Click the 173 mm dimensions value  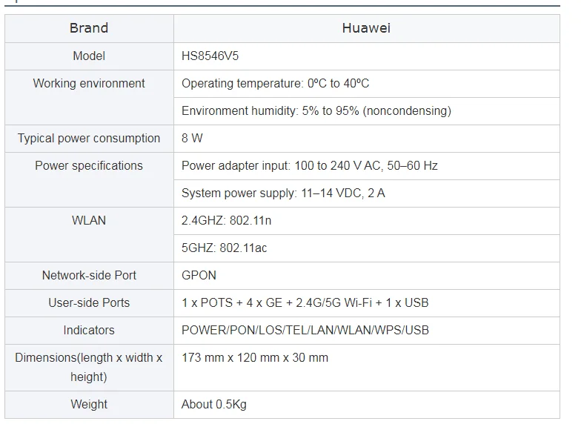pos(254,357)
